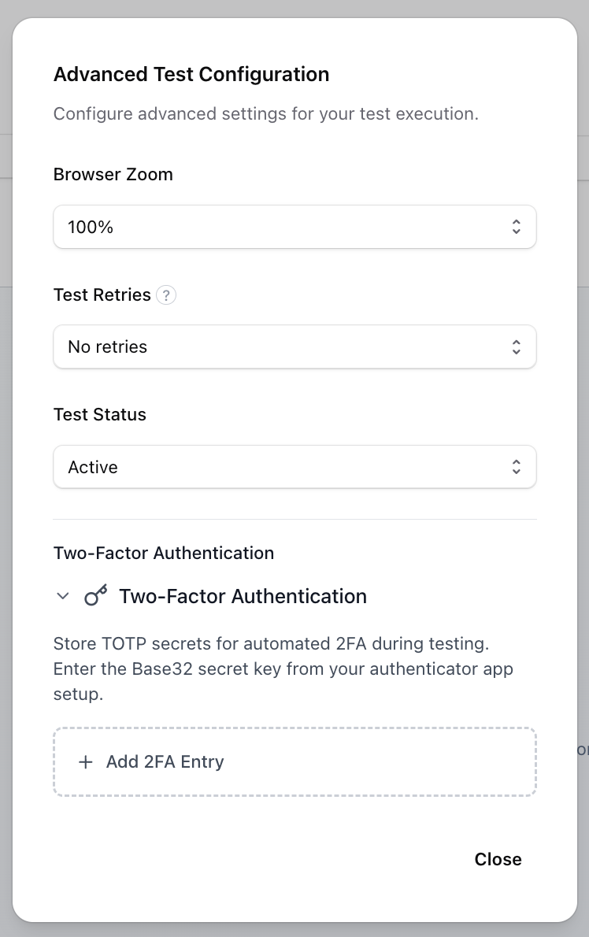Click the stepper arrows on the Browser Zoom select
Screen dimensions: 589x937
pos(516,226)
